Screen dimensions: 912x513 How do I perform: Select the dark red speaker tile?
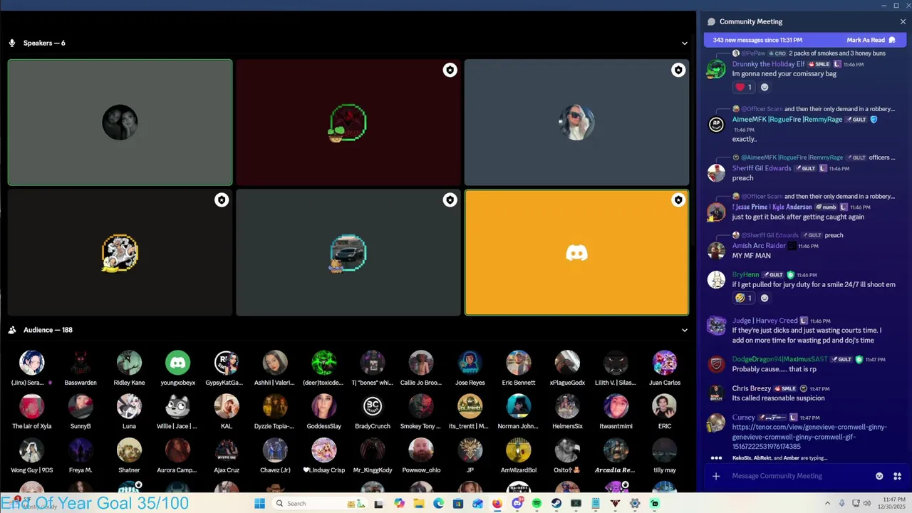(348, 123)
